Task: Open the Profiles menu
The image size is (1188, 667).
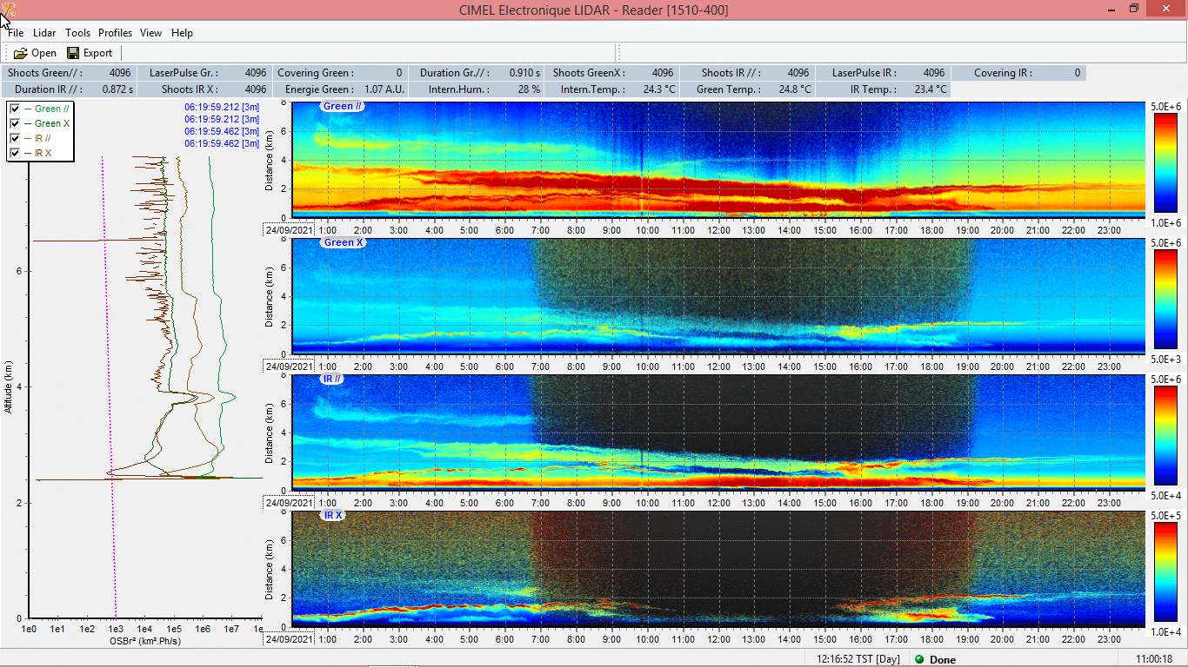Action: pos(115,33)
